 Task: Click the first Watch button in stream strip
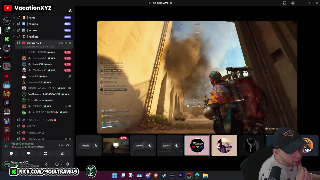click(x=85, y=145)
